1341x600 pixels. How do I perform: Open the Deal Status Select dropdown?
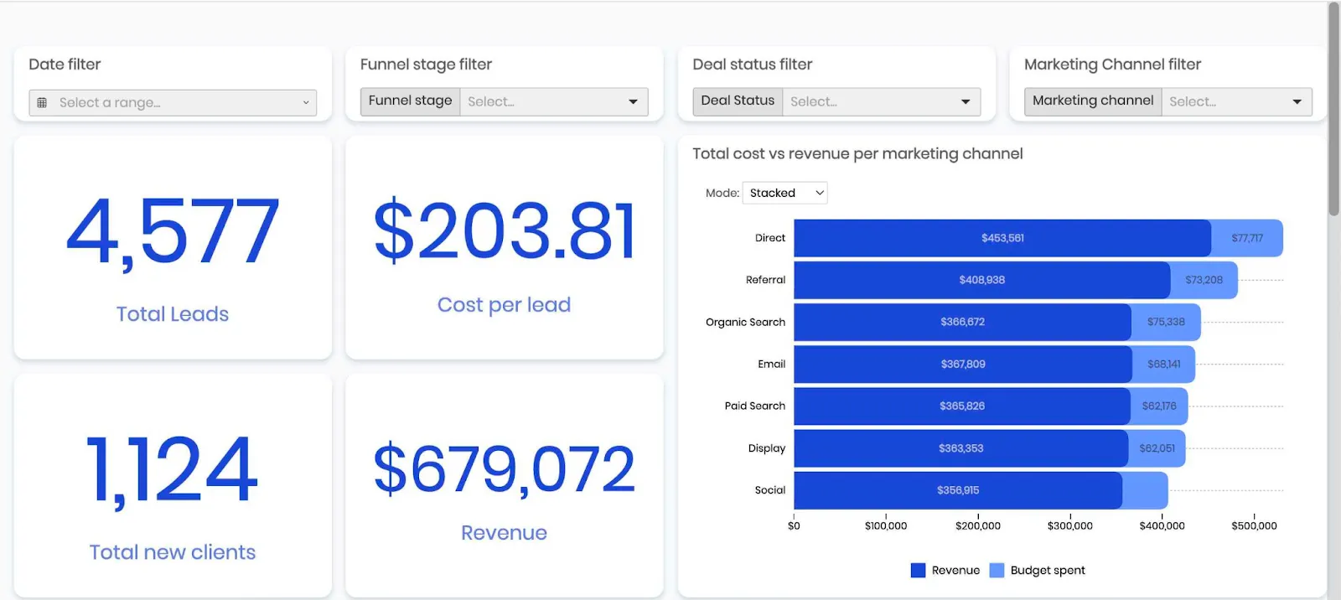coord(882,101)
